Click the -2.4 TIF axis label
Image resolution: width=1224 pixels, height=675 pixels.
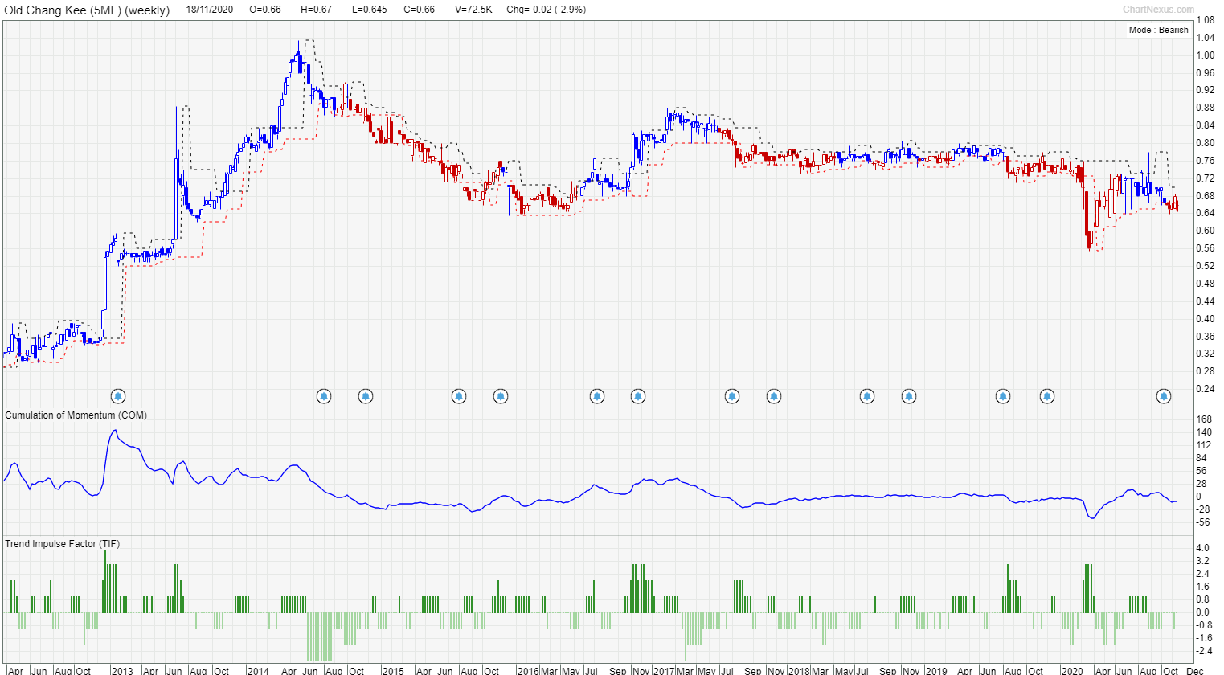click(1202, 651)
